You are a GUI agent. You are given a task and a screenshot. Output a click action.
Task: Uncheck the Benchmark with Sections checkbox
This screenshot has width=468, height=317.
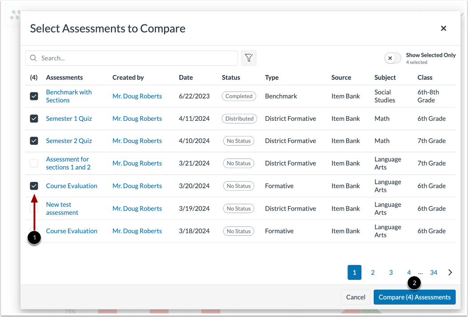coord(34,96)
